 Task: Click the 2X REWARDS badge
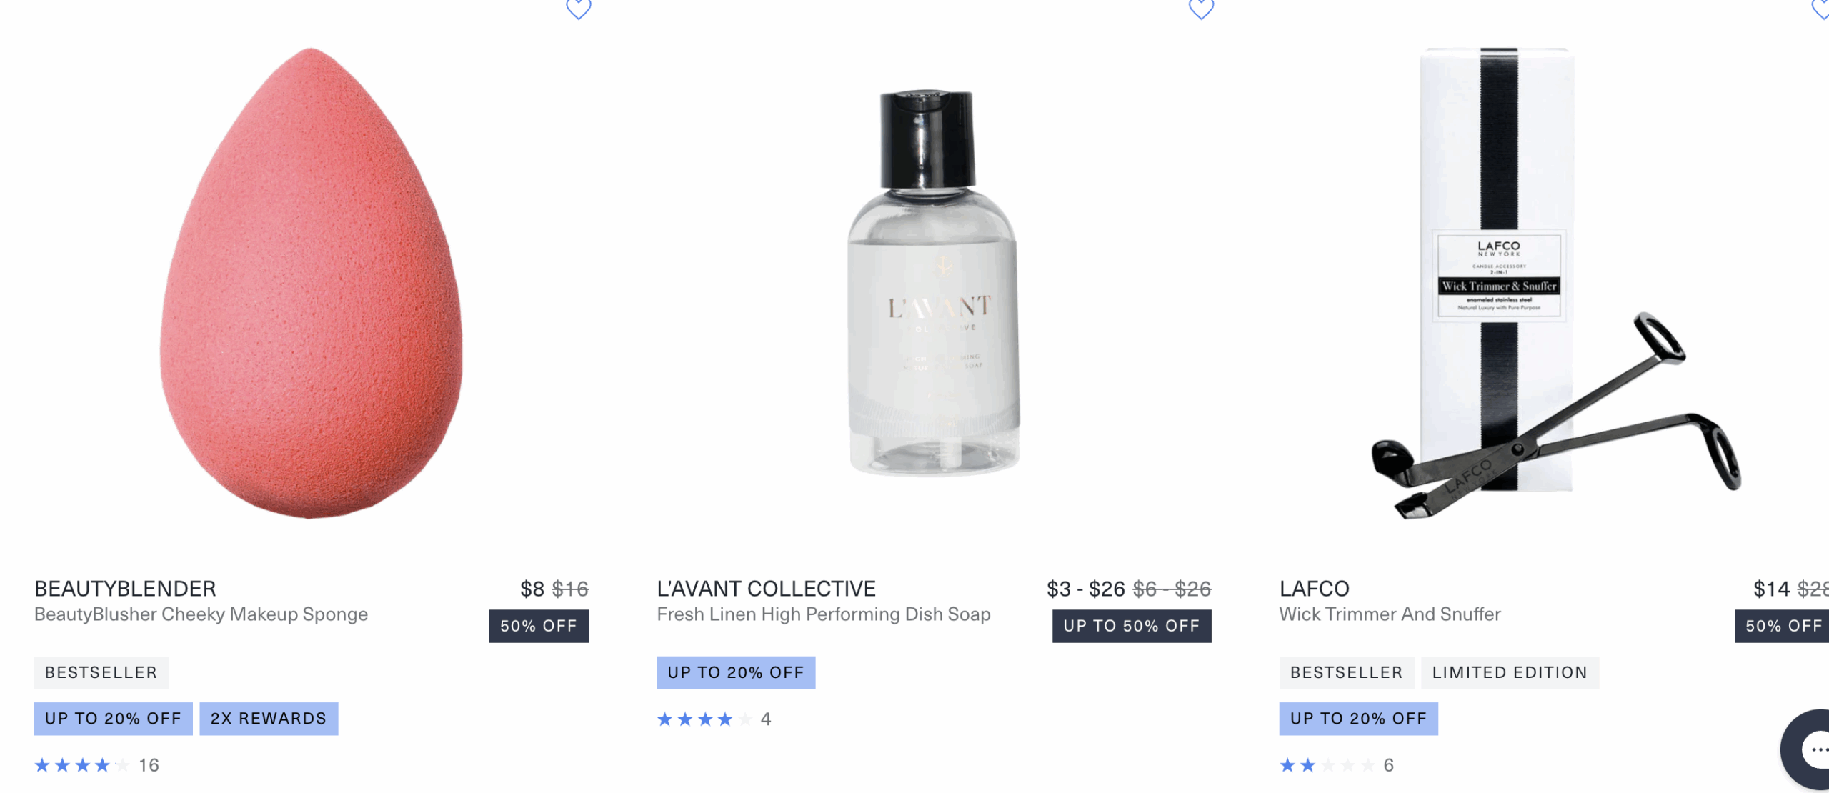(269, 719)
